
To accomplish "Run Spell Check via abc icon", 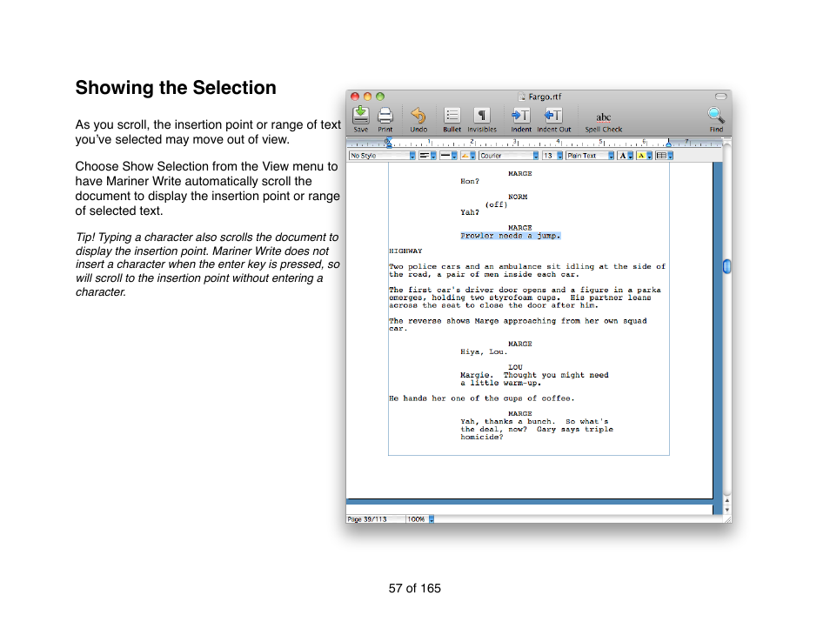I will 604,117.
